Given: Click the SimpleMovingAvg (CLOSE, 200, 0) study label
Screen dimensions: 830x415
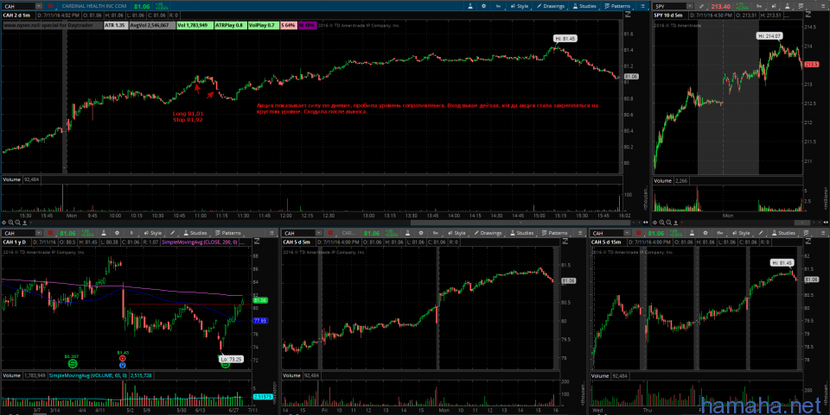Looking at the screenshot, I should [x=200, y=242].
